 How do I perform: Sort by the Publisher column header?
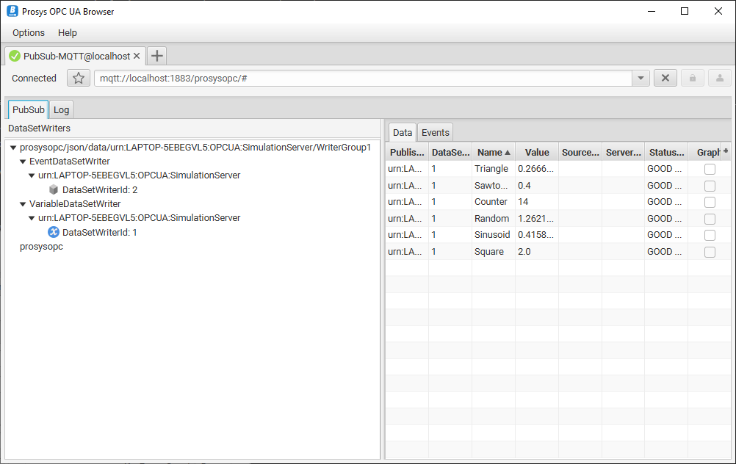coord(407,153)
